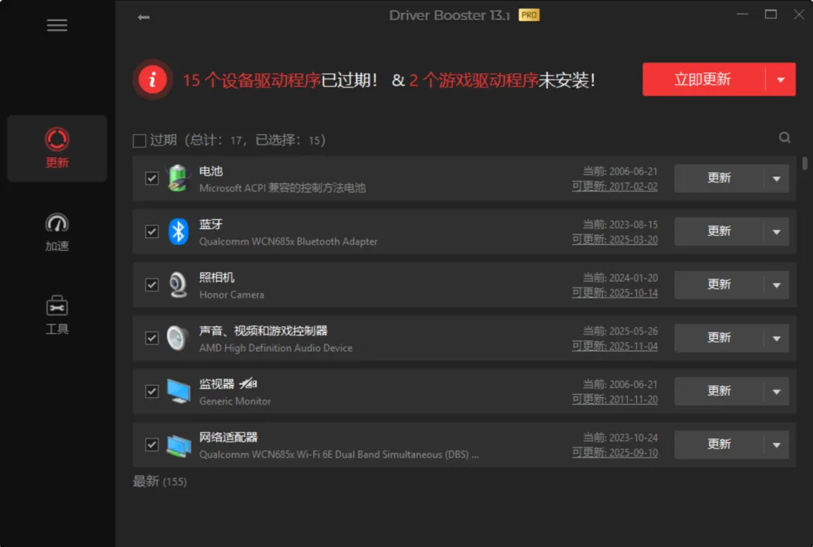Go back with the arrow icon

(144, 17)
